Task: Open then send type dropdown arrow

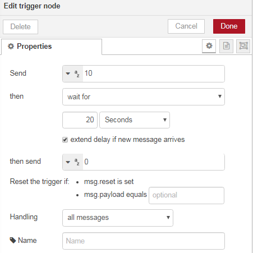Action: click(68, 162)
